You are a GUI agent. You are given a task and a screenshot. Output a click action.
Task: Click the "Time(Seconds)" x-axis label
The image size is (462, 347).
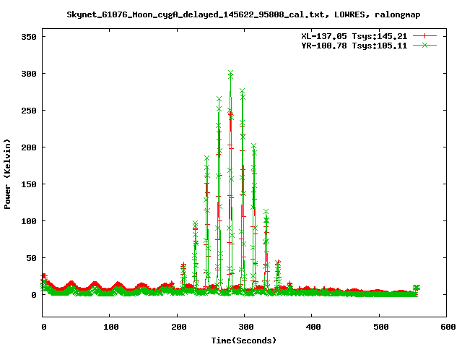click(243, 340)
